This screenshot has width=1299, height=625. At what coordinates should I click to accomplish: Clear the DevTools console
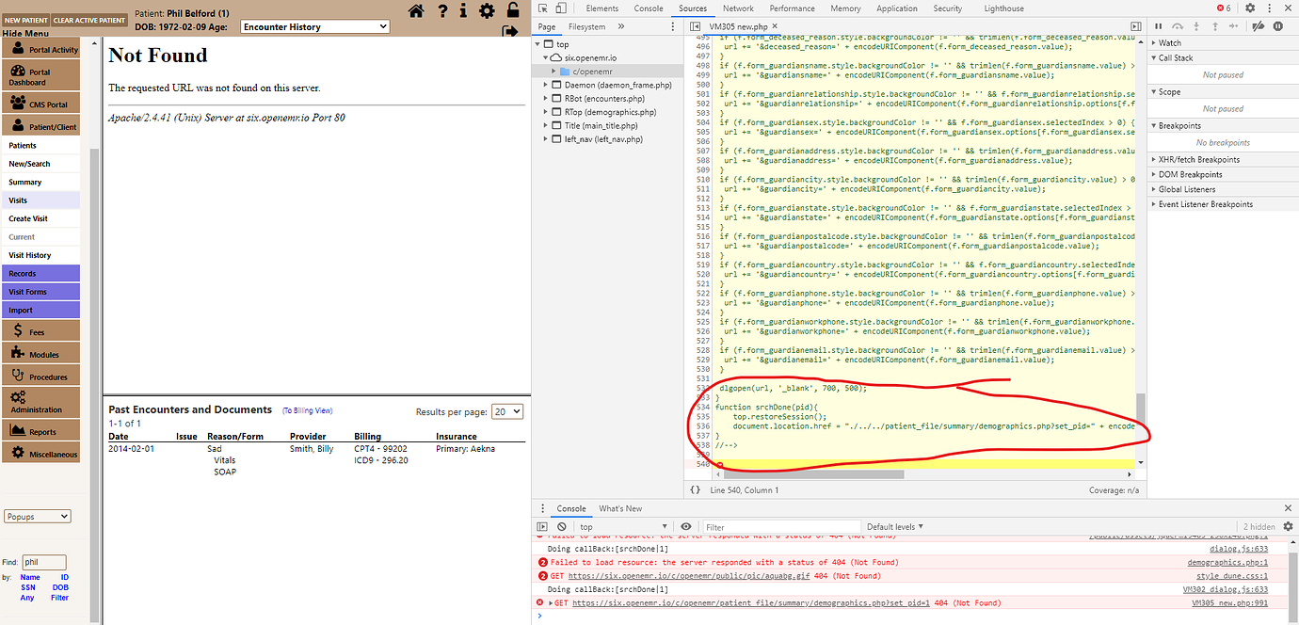(x=561, y=526)
